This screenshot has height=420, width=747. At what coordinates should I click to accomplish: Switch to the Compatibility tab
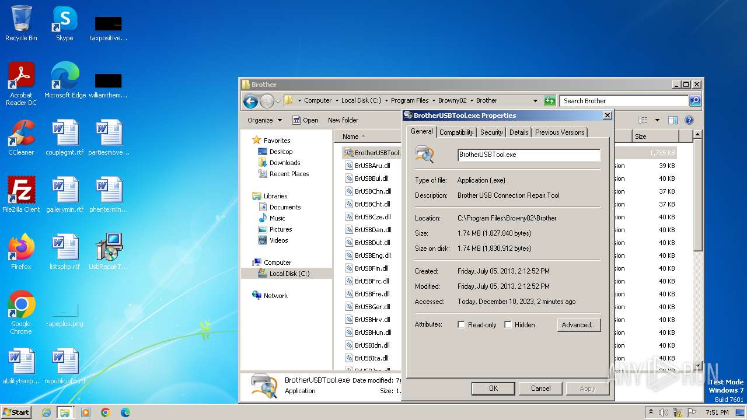tap(456, 132)
